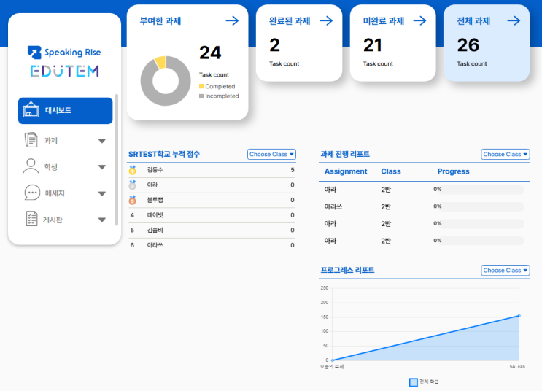Click the Assignment column header
Image resolution: width=542 pixels, height=391 pixels.
tap(346, 171)
